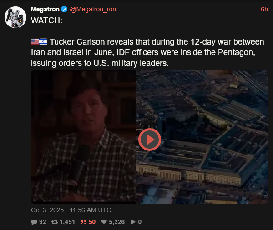This screenshot has width=273, height=230.
Task: Click the blue verified badge icon
Action: coord(64,9)
